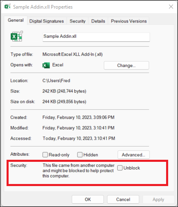Screen dimensions: 178x207
Task: Click the Created date value 3:09:06 PM
Action: tap(78, 117)
